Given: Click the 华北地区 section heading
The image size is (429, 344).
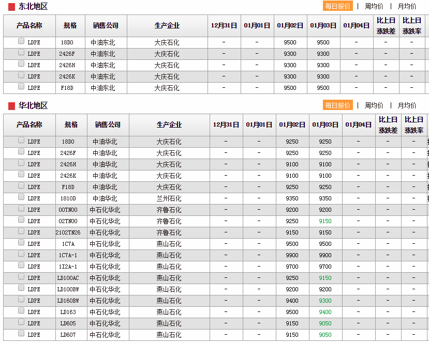Looking at the screenshot, I should point(33,105).
